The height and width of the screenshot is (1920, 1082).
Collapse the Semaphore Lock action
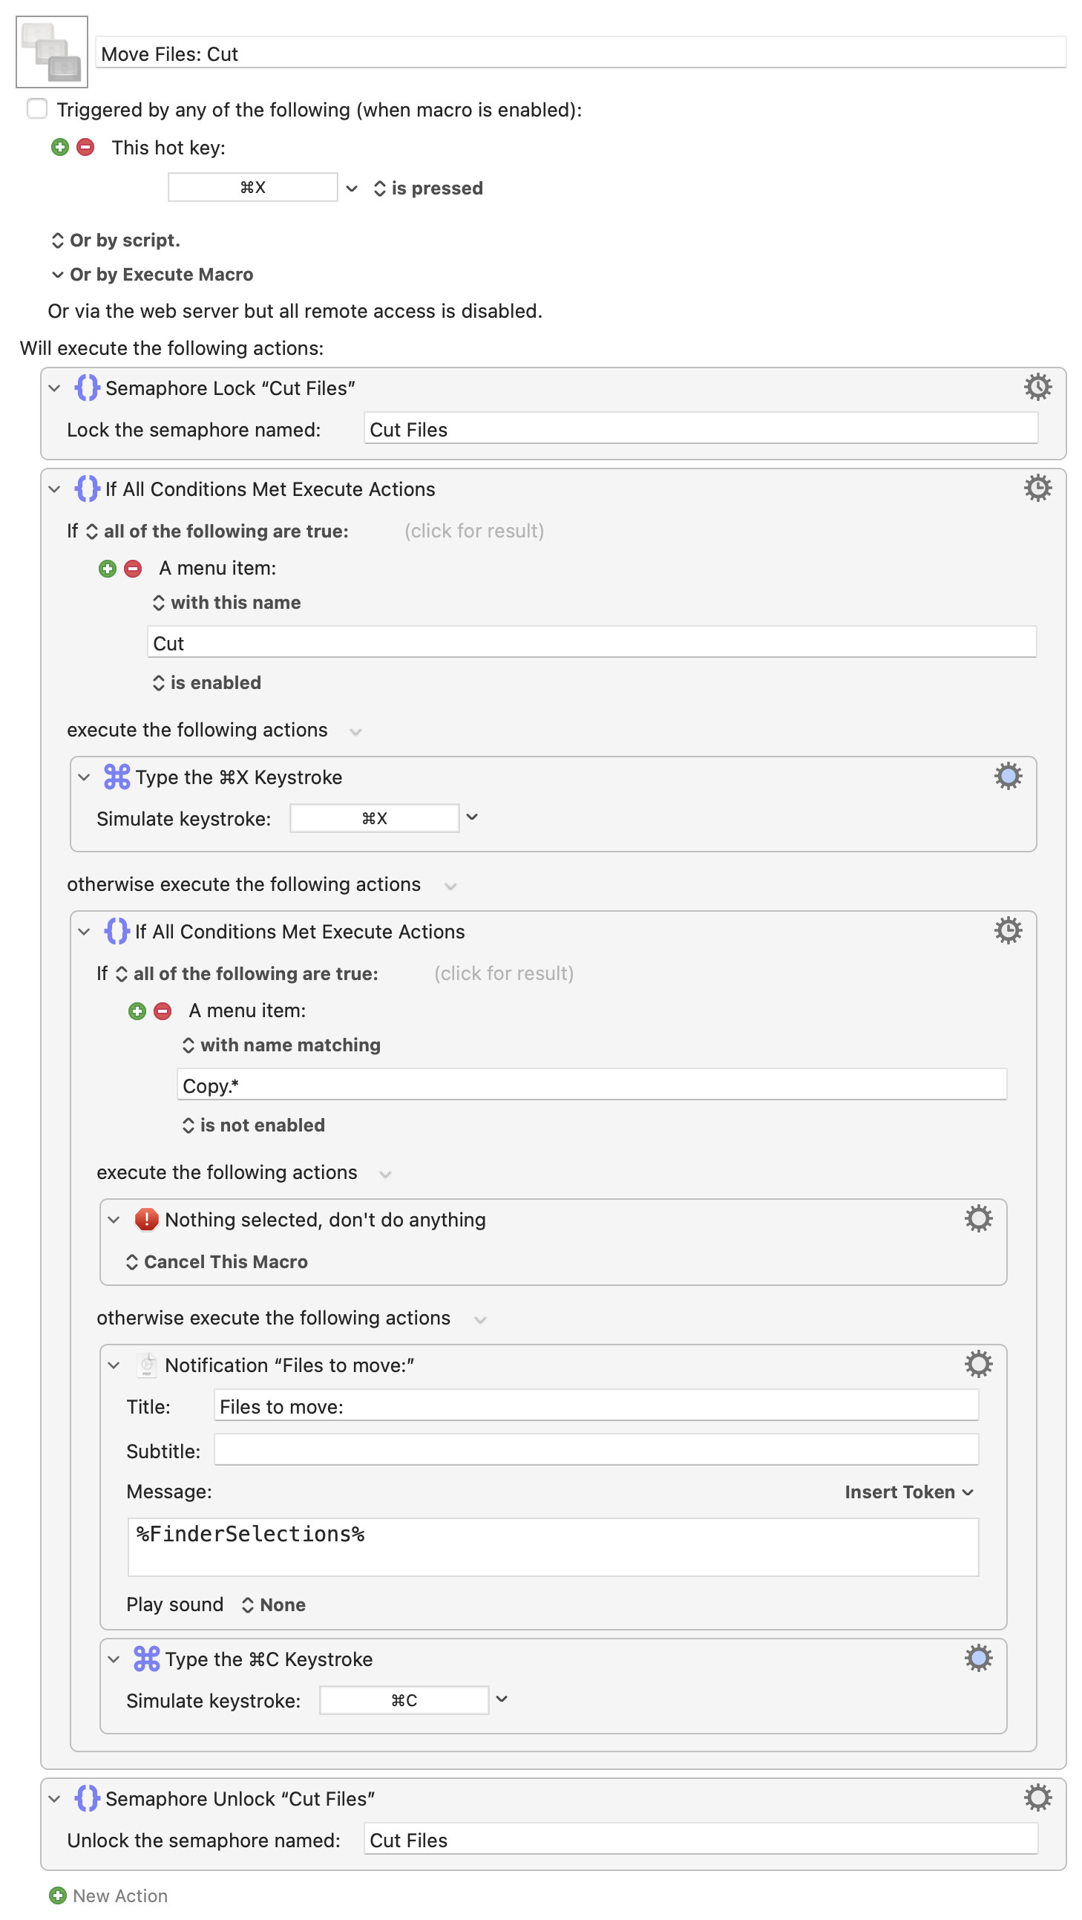(54, 388)
